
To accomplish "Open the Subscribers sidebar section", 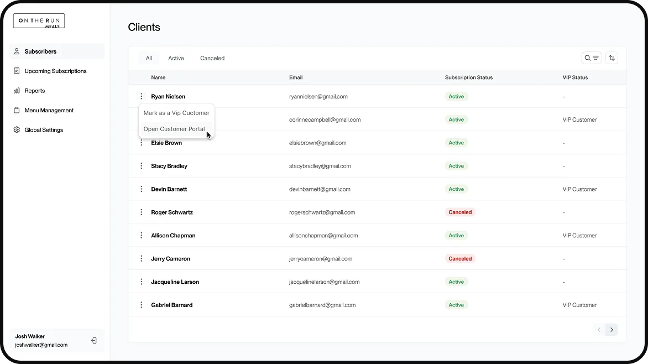I will 57,51.
